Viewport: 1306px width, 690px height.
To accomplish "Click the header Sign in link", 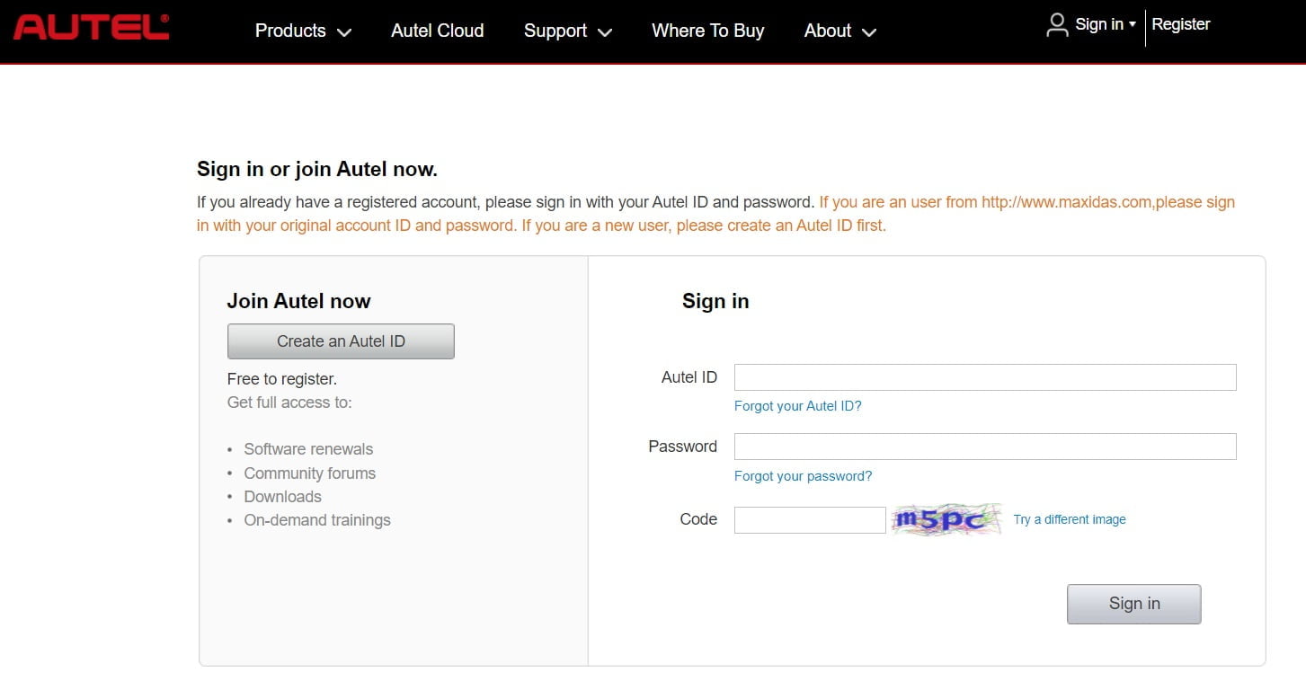I will [1099, 24].
